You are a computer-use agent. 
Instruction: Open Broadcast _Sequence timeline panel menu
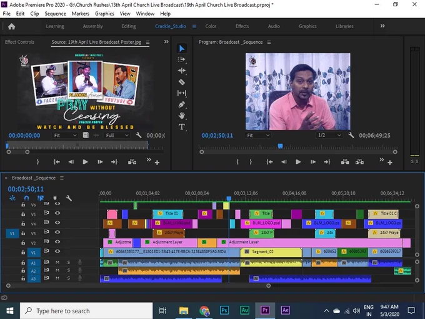[x=62, y=178]
